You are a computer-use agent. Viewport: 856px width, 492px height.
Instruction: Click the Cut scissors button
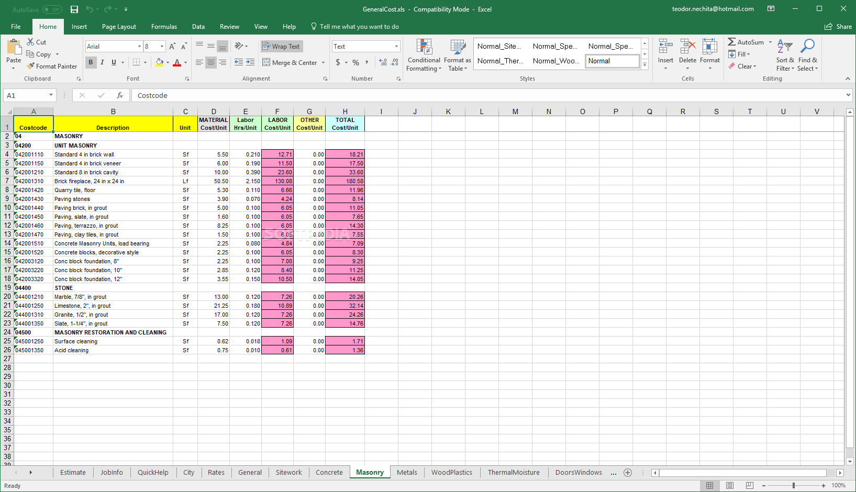coord(37,42)
